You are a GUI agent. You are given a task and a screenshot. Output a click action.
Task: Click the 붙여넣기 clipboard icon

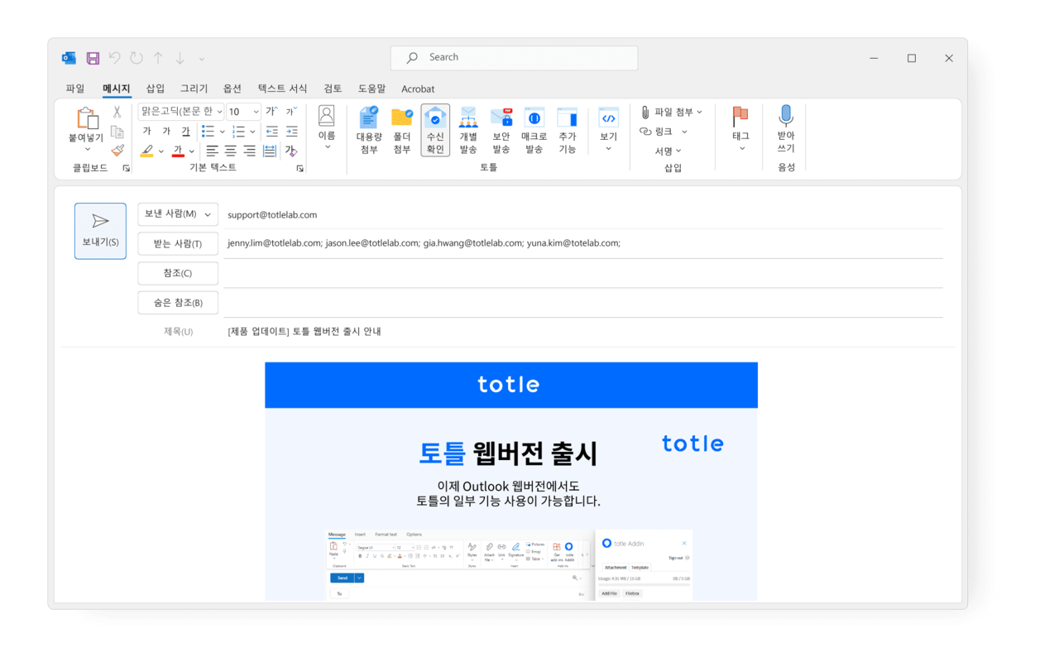(x=87, y=118)
